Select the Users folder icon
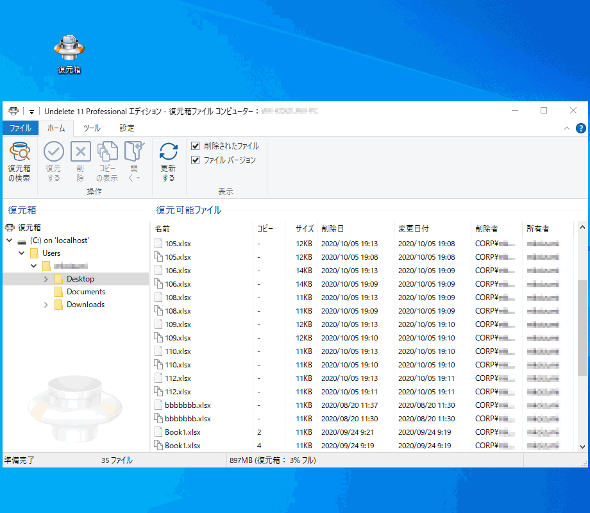 (34, 253)
